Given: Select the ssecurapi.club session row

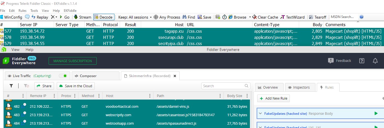Looking at the screenshot, I should [192, 37].
